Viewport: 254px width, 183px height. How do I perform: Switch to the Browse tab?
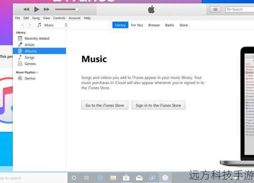pyautogui.click(x=154, y=25)
